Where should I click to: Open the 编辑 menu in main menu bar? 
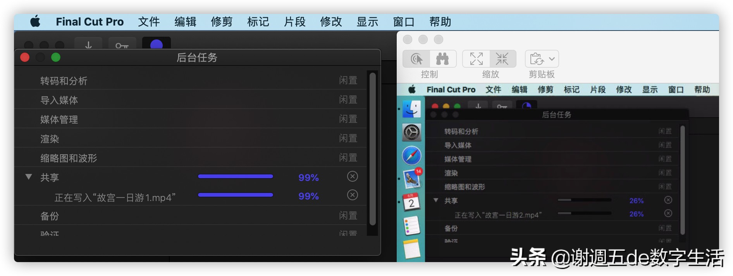185,22
